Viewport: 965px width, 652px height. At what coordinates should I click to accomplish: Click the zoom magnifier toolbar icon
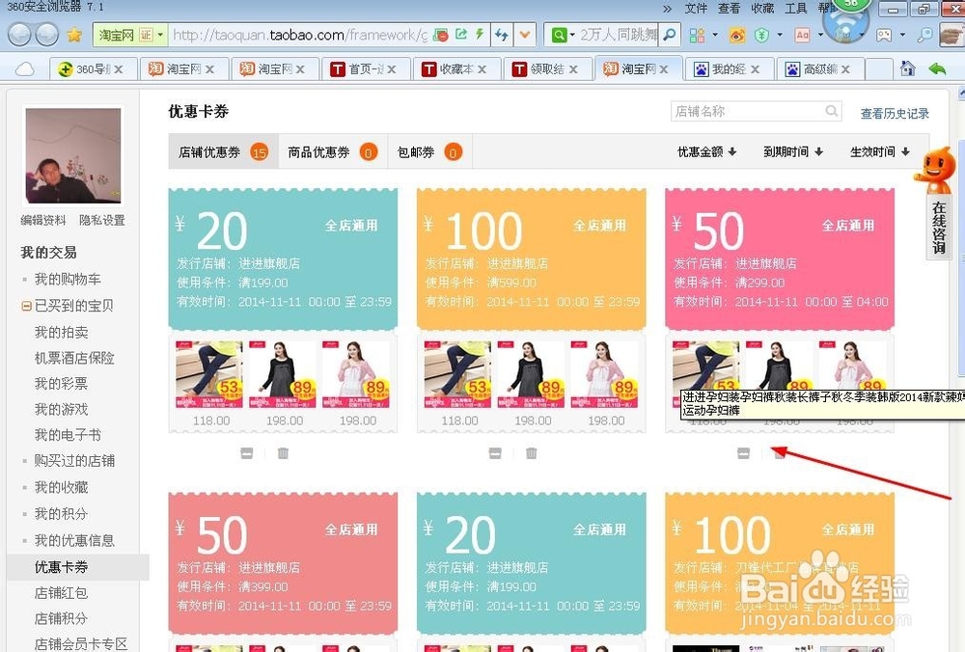click(x=924, y=35)
